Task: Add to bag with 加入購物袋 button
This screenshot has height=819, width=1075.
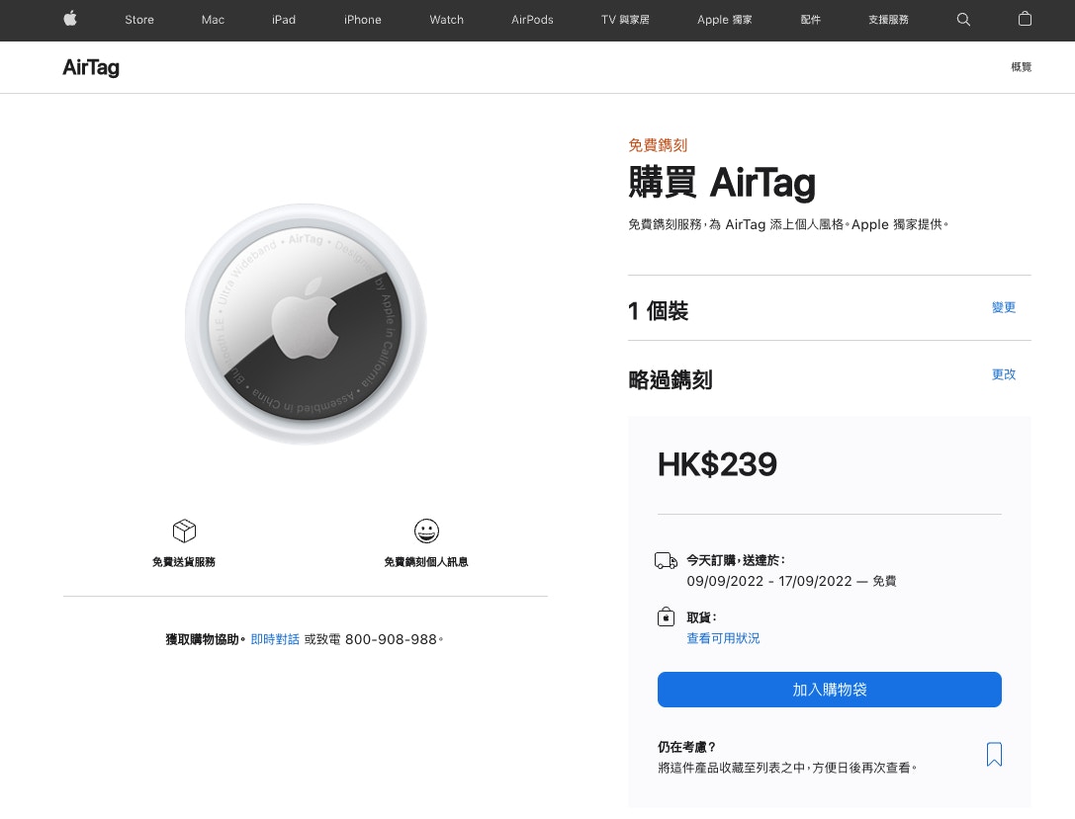Action: point(830,690)
